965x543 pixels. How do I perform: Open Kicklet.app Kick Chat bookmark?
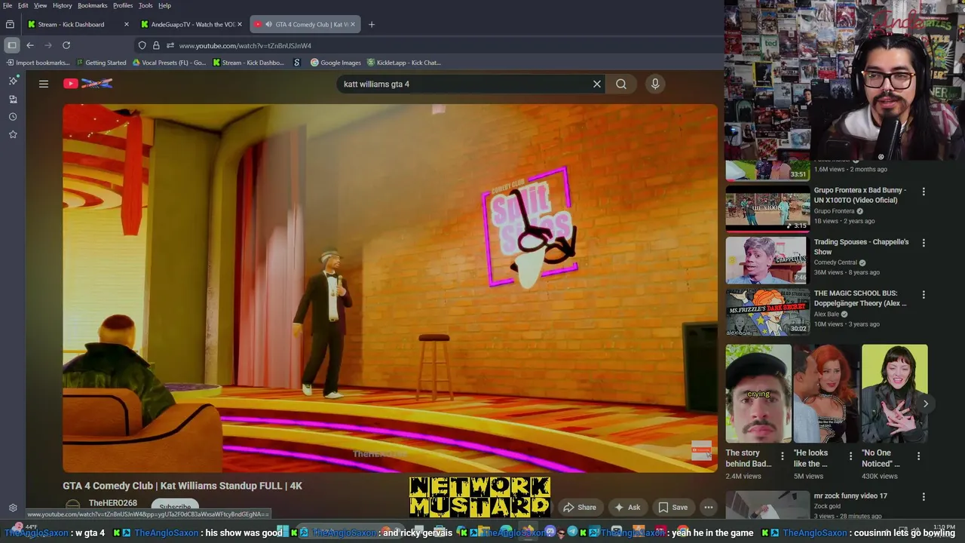[403, 63]
